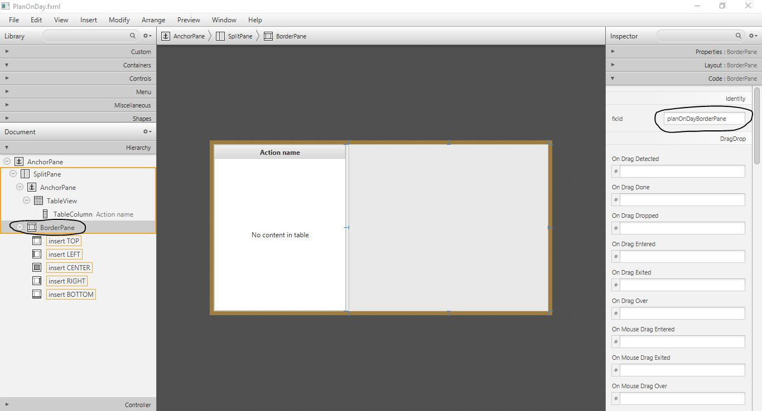This screenshot has width=762, height=411.
Task: Expand Layout : BorderPane inspector section
Action: point(684,65)
